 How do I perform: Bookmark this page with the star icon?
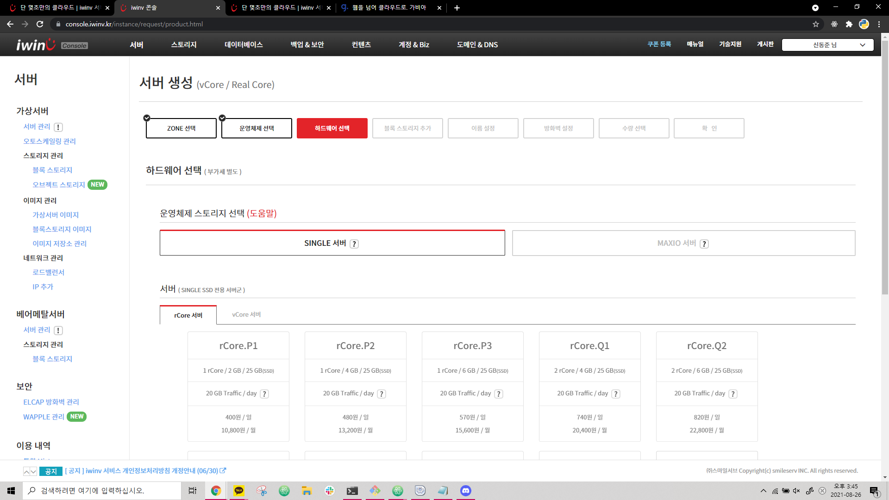(816, 24)
